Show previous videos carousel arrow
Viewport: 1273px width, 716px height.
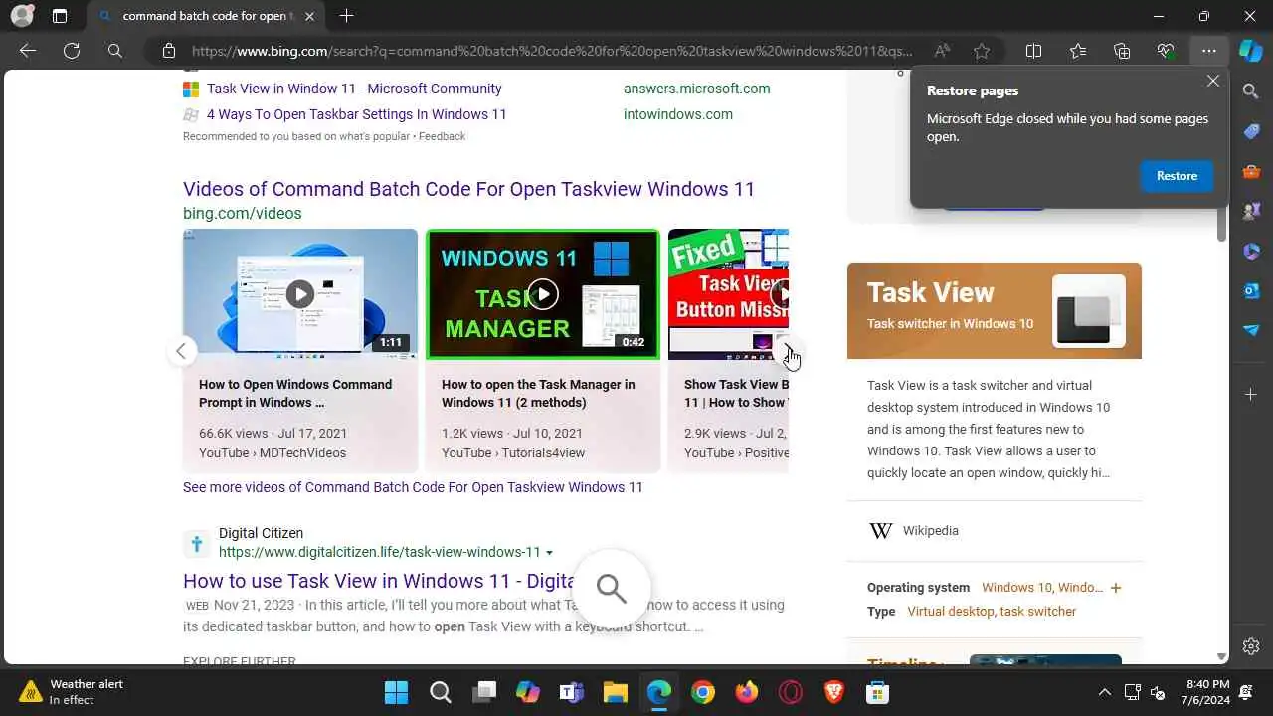(181, 350)
